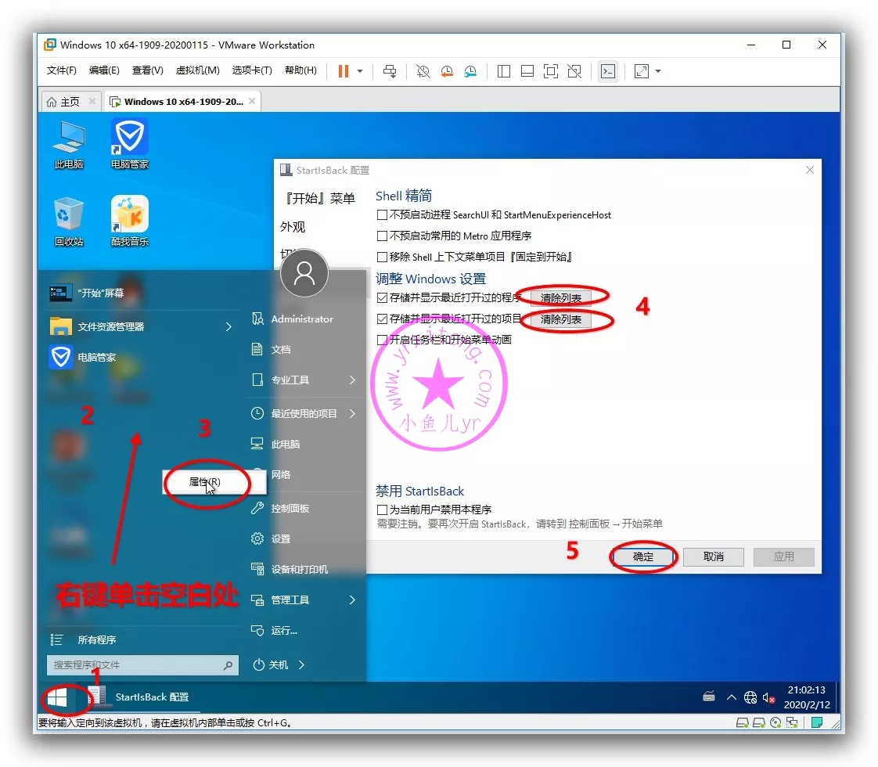The image size is (878, 767).
Task: Open the VMware console view icon
Action: click(x=607, y=71)
